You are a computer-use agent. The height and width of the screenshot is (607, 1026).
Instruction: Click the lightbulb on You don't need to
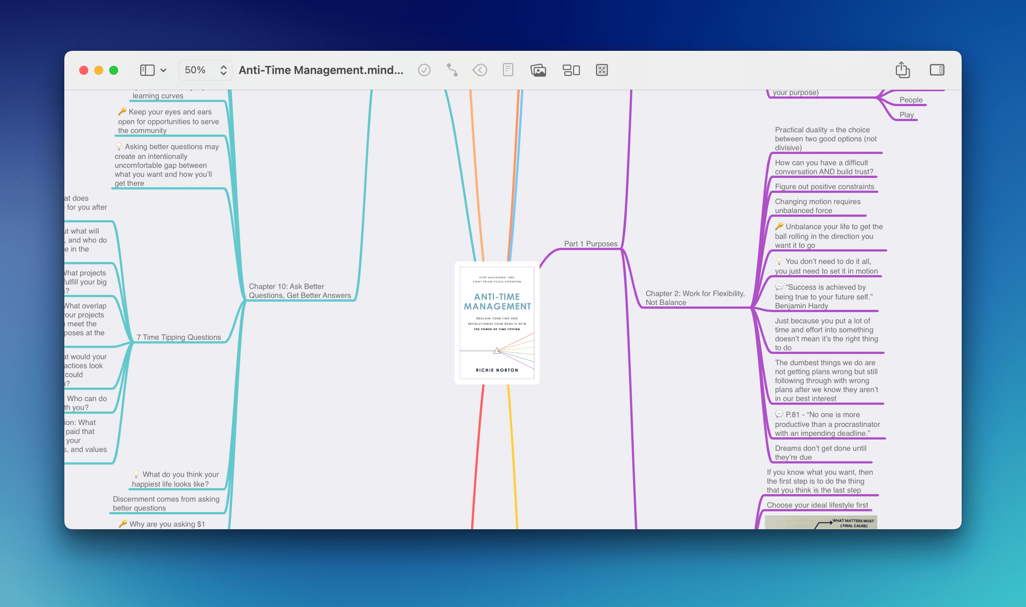point(779,261)
